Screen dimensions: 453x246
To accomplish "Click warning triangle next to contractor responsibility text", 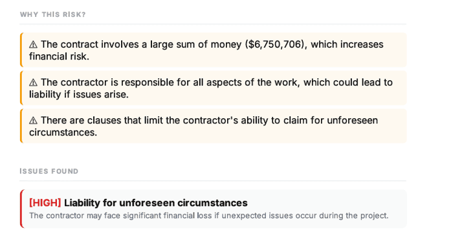I will [33, 83].
